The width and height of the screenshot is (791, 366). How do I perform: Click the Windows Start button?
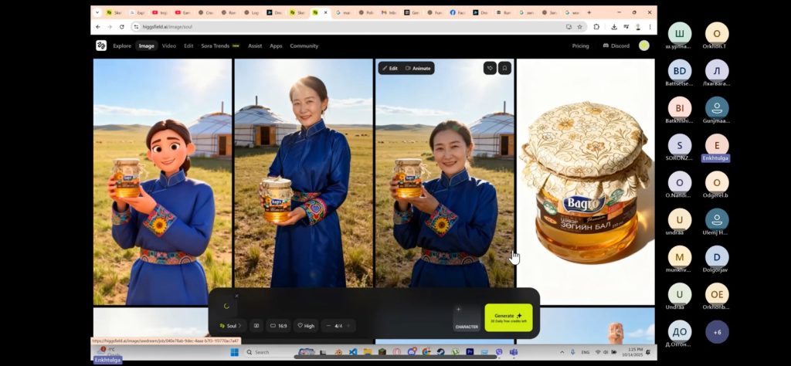pos(234,352)
